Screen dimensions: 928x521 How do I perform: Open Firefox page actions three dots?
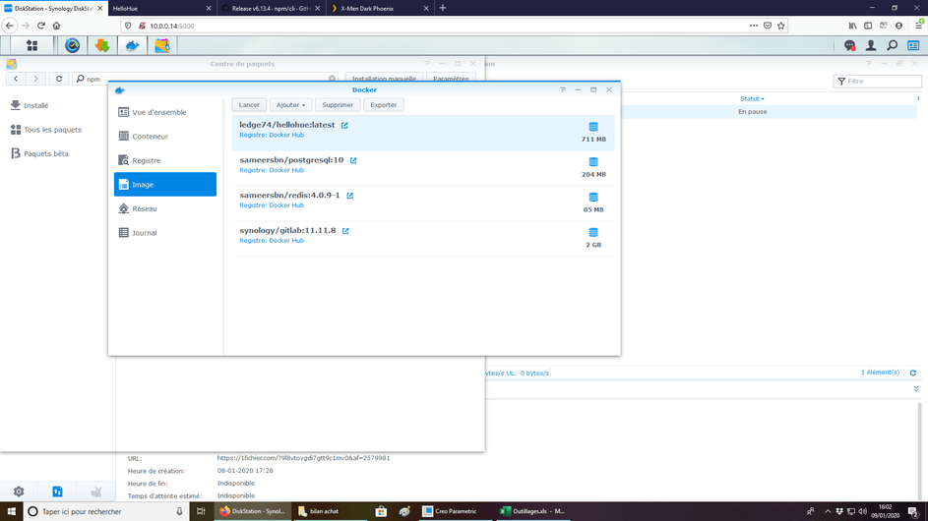click(x=754, y=26)
